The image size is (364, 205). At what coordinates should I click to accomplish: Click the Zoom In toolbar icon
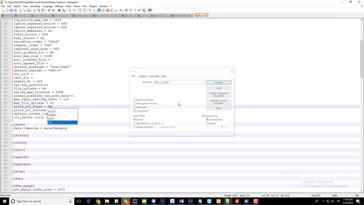pyautogui.click(x=69, y=10)
